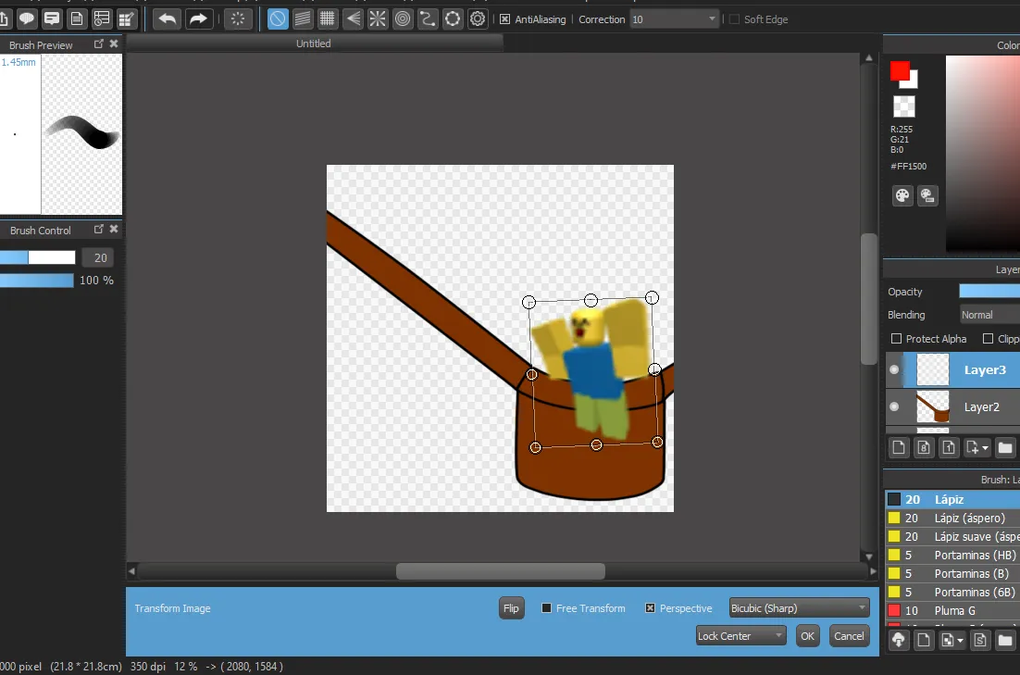Select the Lápiz brush
The image size is (1020, 675).
[952, 499]
